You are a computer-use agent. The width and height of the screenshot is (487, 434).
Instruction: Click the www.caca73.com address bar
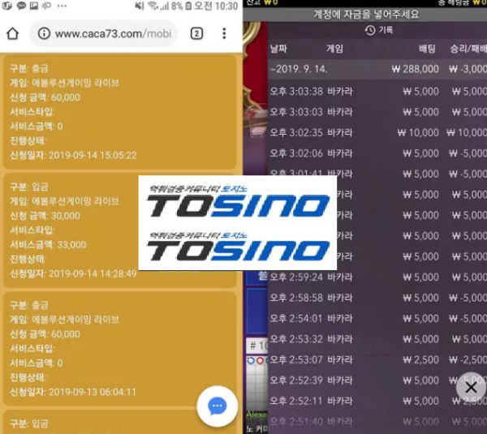[103, 33]
